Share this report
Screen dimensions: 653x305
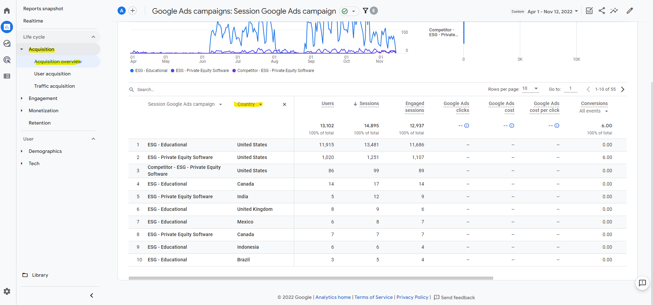(602, 11)
